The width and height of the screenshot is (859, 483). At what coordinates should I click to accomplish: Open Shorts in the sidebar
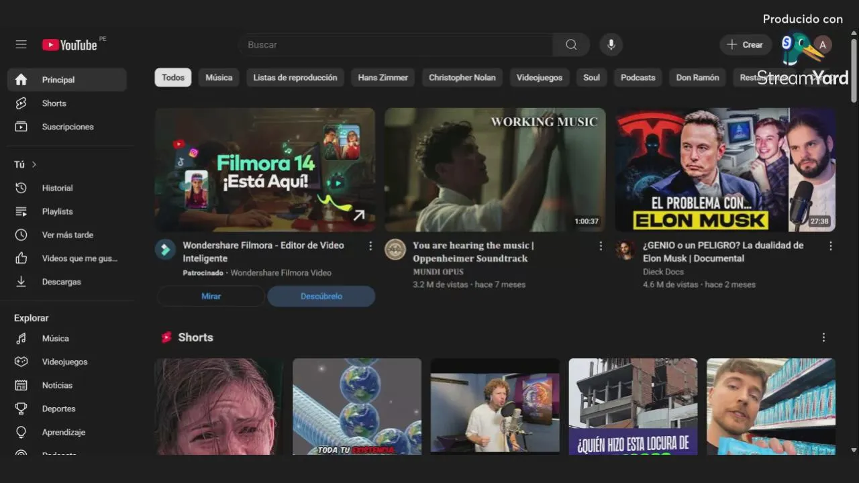66,103
